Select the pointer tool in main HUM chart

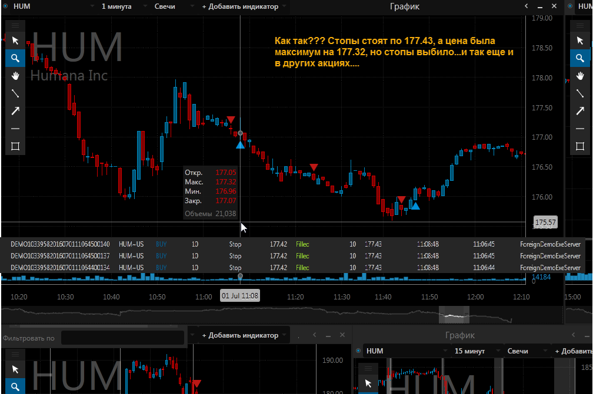click(x=15, y=41)
